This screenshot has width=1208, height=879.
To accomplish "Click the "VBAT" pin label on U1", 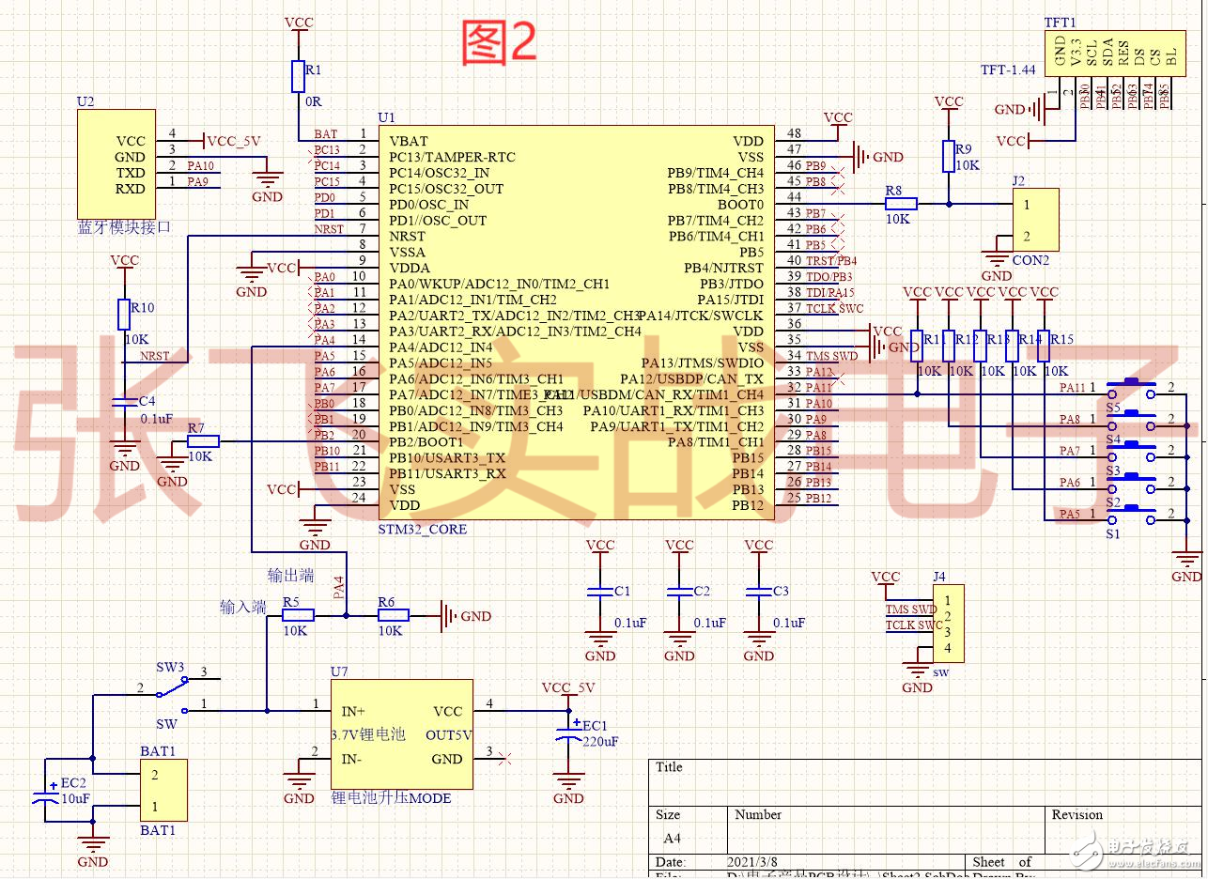I will point(409,141).
